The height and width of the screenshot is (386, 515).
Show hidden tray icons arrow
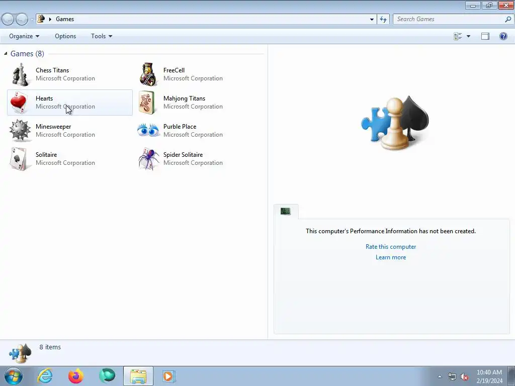(440, 376)
